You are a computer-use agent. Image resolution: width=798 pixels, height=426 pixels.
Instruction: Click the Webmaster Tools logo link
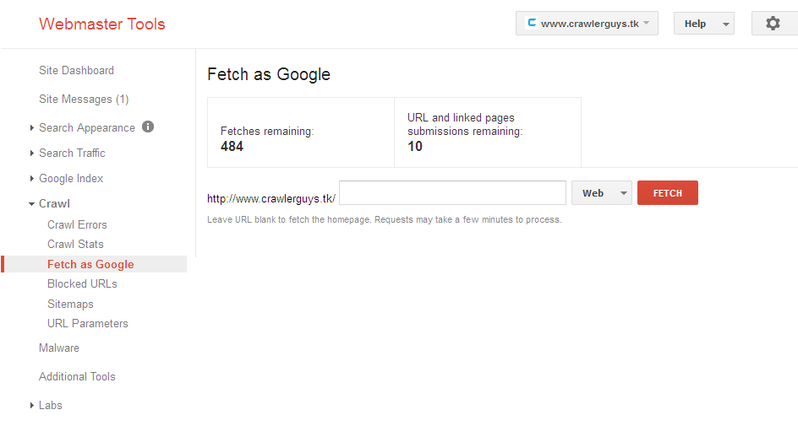tap(102, 24)
